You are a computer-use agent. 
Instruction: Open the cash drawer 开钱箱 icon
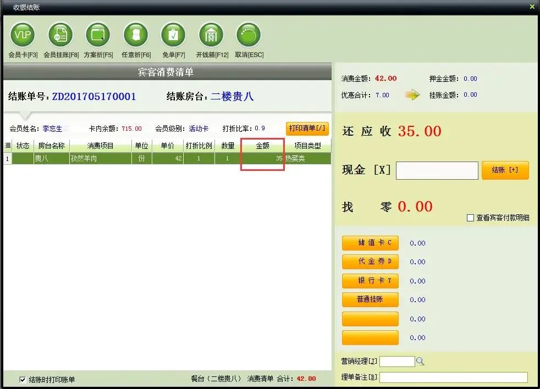click(x=211, y=35)
